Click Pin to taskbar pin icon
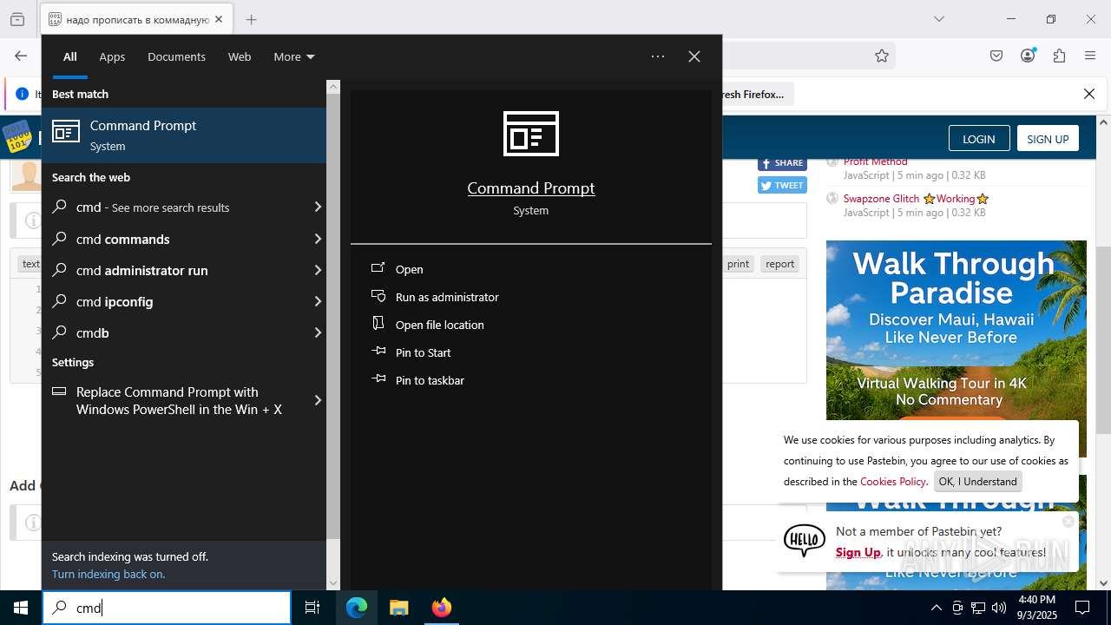 coord(378,379)
